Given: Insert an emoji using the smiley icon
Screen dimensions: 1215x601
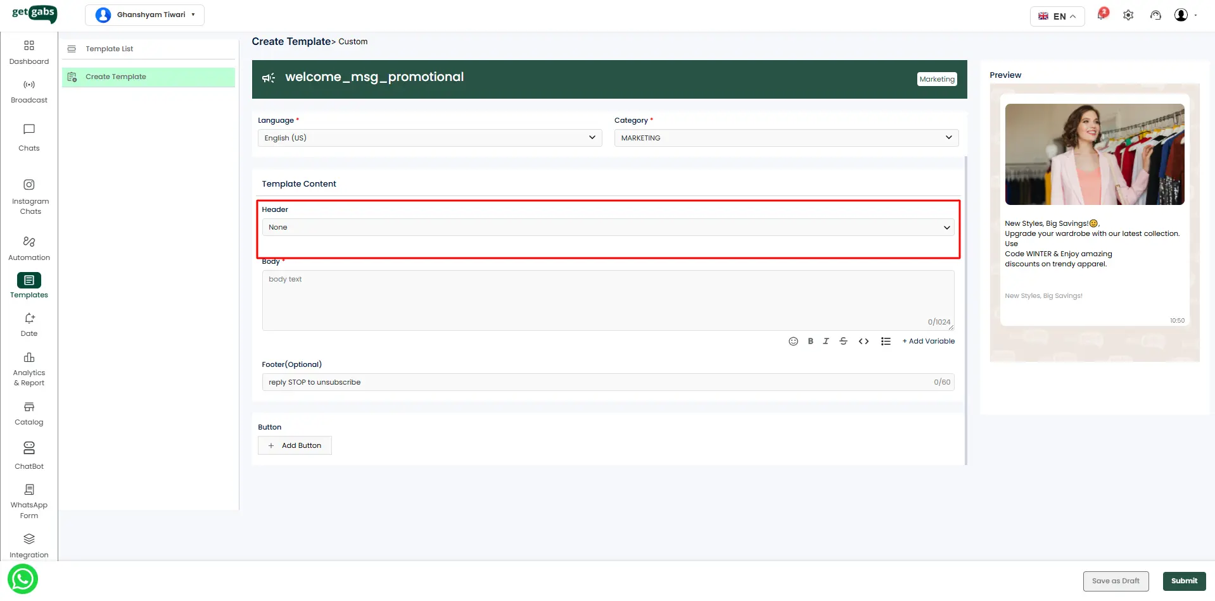Looking at the screenshot, I should (x=793, y=341).
